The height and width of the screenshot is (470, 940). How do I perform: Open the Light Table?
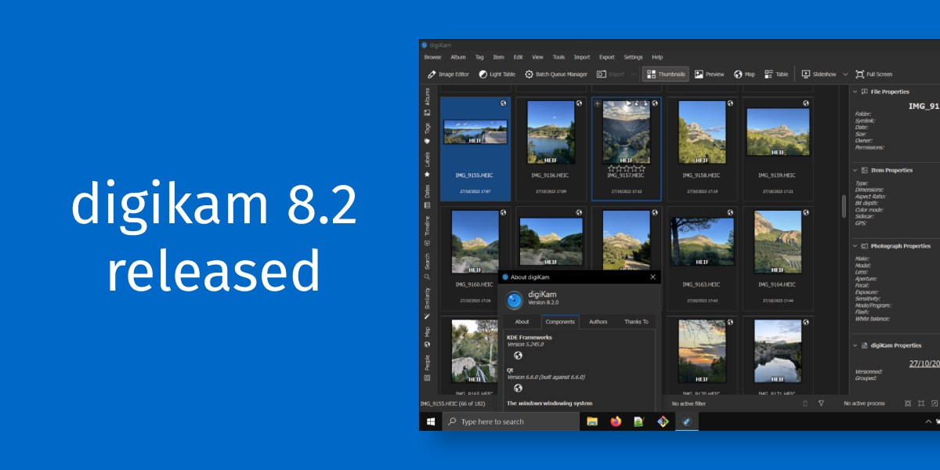click(x=497, y=74)
